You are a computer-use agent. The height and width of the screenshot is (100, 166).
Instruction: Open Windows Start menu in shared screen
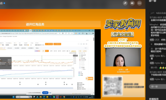[14, 97]
